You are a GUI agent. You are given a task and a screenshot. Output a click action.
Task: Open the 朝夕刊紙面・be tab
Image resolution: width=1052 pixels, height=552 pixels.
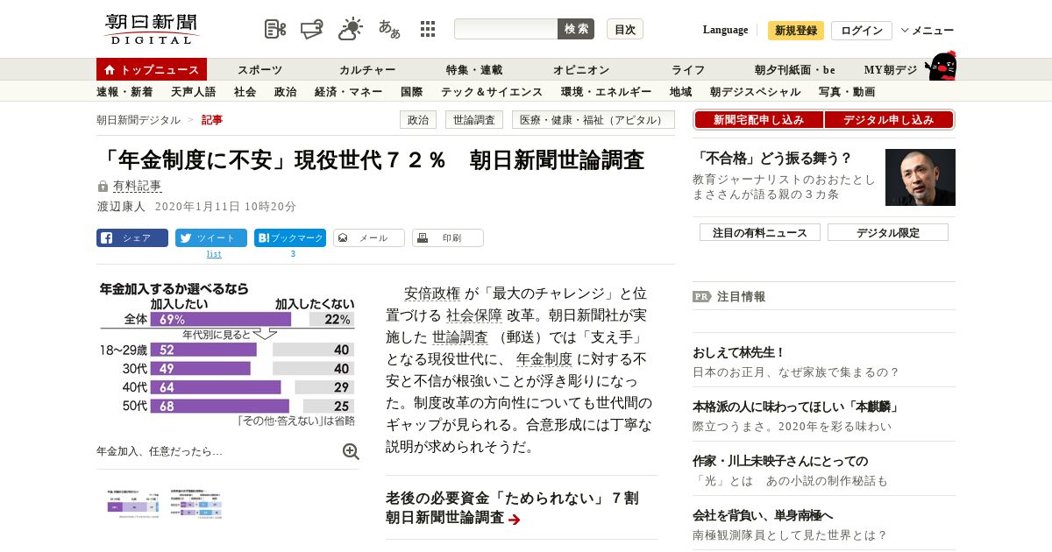tap(795, 69)
